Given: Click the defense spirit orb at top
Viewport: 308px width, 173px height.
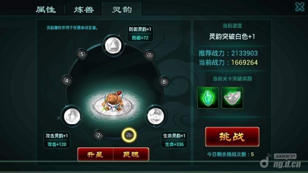Looking at the screenshot, I should pyautogui.click(x=113, y=45).
